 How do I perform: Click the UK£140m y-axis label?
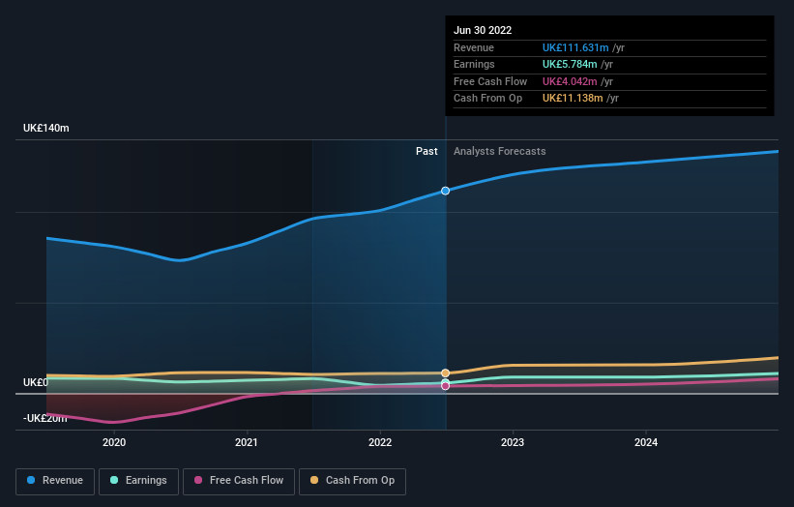(46, 128)
